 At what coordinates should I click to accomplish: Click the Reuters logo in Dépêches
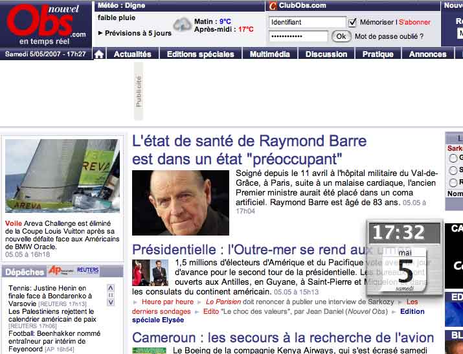(87, 271)
